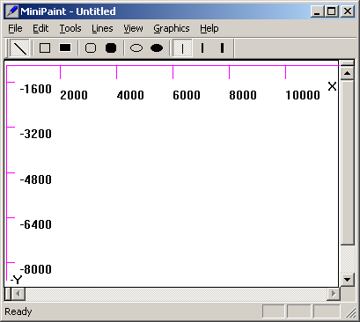Click the Ready status bar text
The image size is (360, 322).
coord(18,311)
